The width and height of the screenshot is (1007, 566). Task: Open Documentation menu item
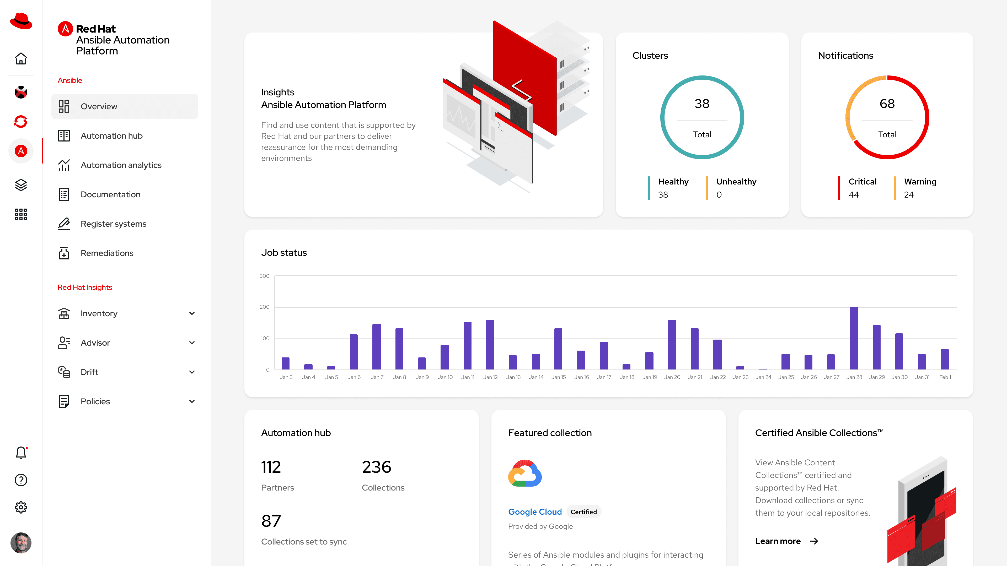pos(125,194)
